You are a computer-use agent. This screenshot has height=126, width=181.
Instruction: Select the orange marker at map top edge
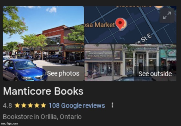[x=159, y=7]
